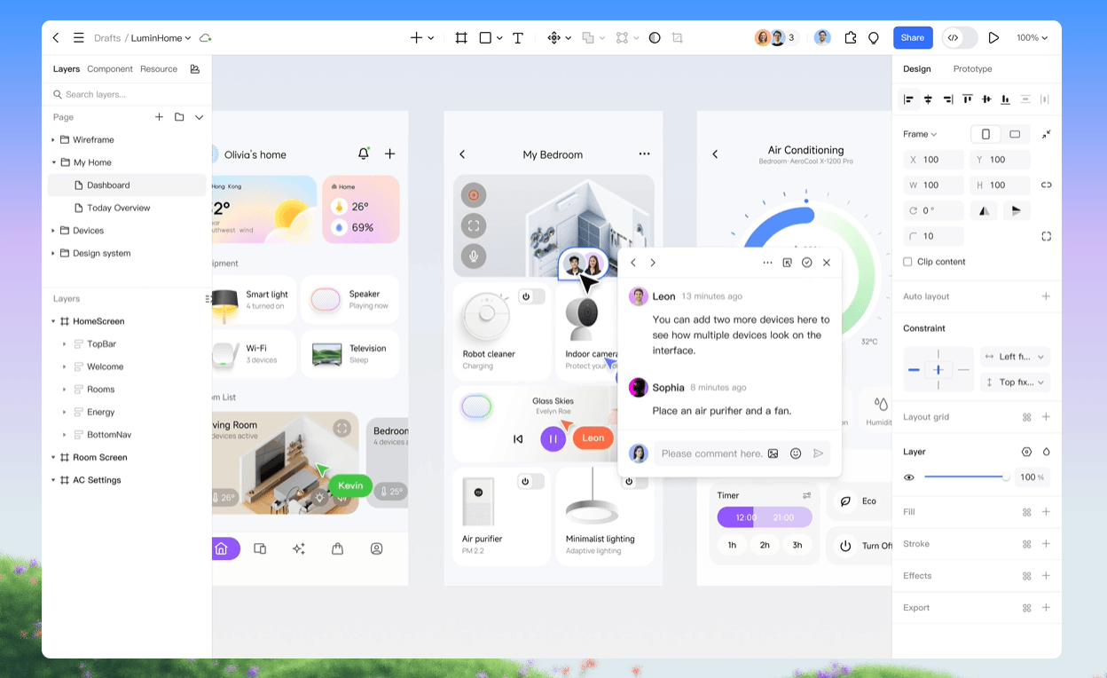Add a Fill with plus
1107x678 pixels.
1046,512
